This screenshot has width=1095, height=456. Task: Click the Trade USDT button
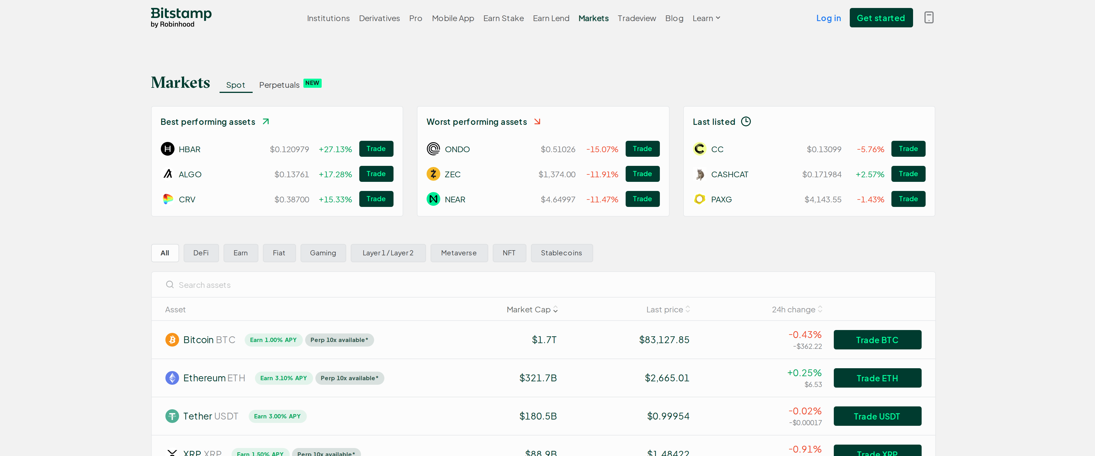[877, 416]
